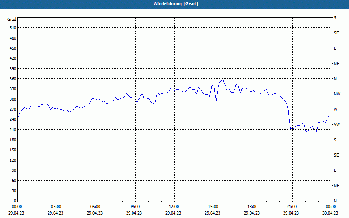
Task: Select the SE compass label between 120 and 150
Action: pos(336,155)
